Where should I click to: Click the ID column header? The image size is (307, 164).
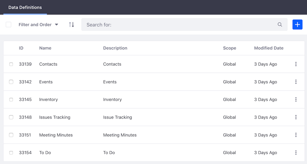click(21, 48)
